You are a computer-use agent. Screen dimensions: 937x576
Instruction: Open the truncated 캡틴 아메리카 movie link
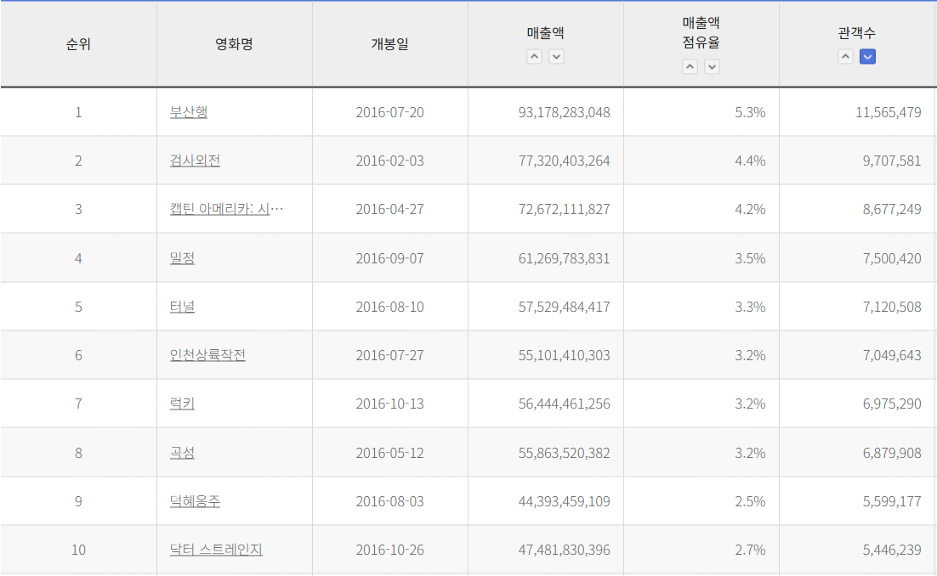(226, 209)
